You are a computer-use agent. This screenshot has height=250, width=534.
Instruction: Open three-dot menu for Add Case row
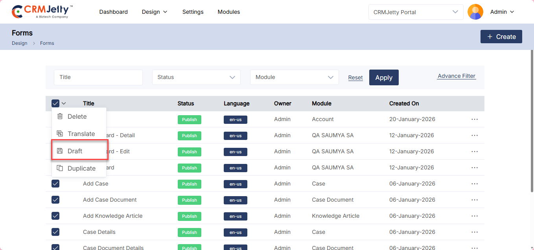(474, 184)
